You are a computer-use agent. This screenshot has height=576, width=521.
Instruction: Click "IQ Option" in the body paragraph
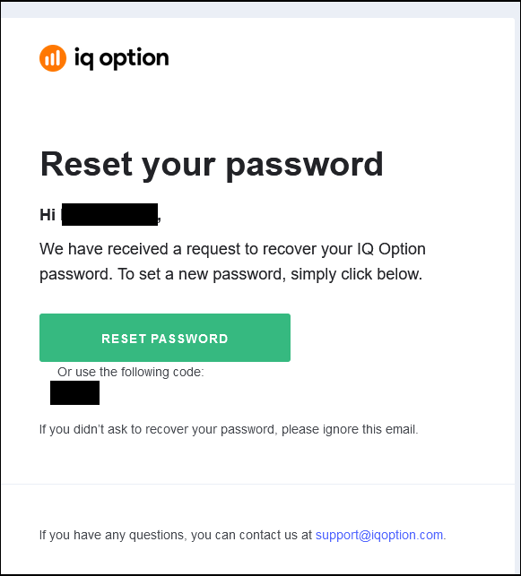click(x=391, y=249)
